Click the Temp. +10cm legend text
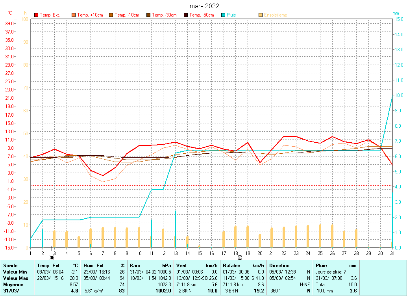407x296 pixels. point(90,15)
